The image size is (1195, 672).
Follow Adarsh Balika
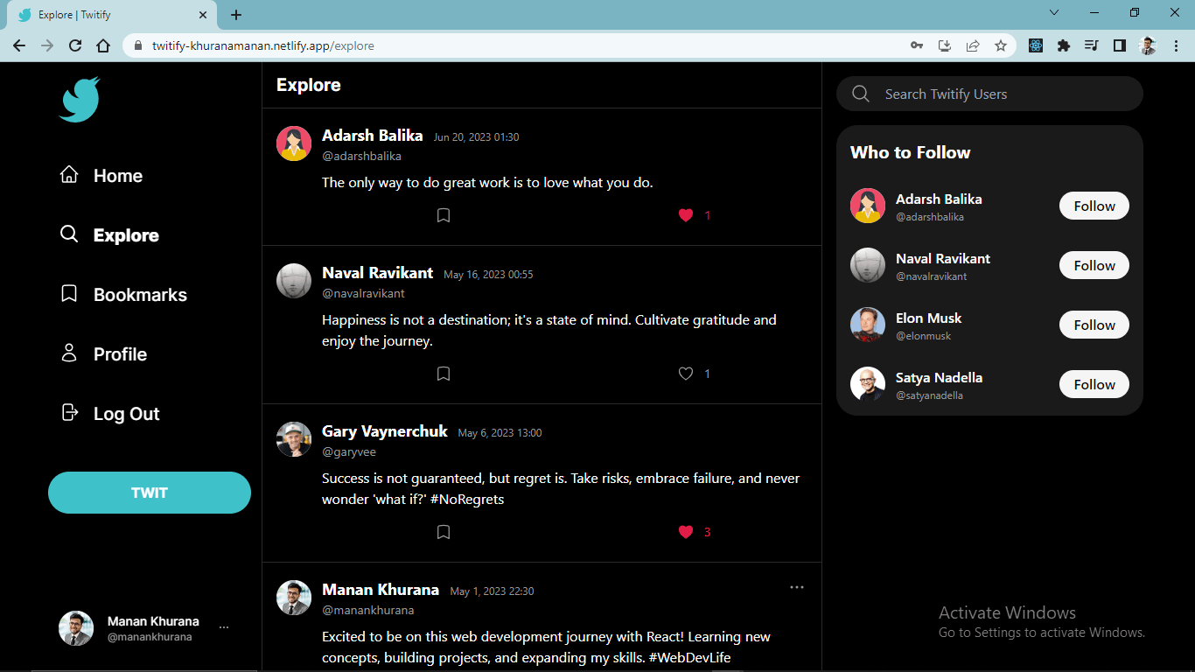[x=1094, y=206]
